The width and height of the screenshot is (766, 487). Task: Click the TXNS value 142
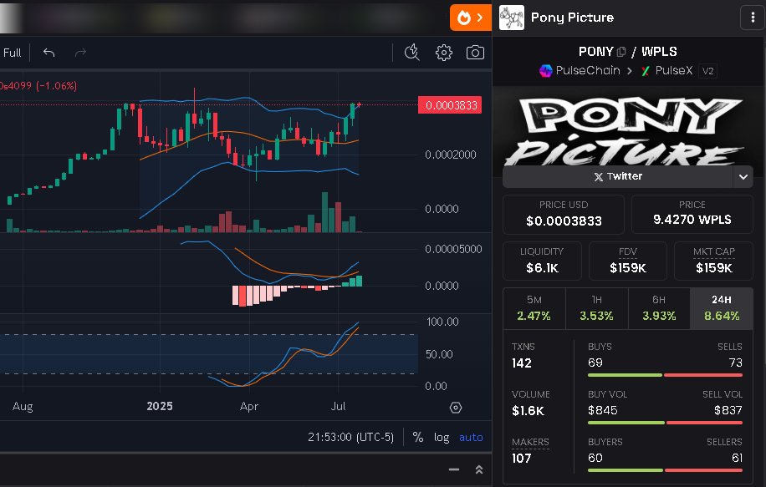pyautogui.click(x=522, y=363)
